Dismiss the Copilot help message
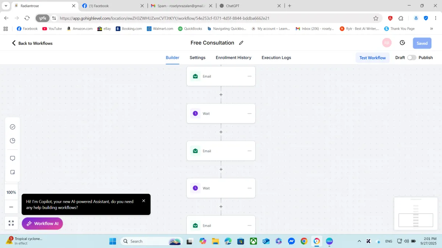The width and height of the screenshot is (442, 248). (144, 201)
